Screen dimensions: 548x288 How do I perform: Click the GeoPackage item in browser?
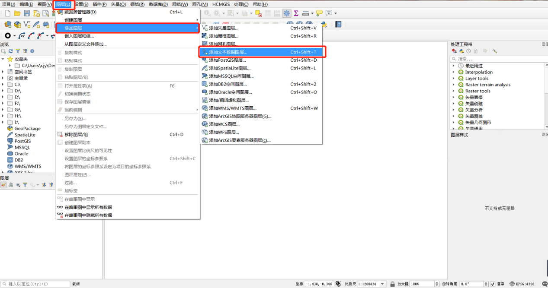coord(27,128)
